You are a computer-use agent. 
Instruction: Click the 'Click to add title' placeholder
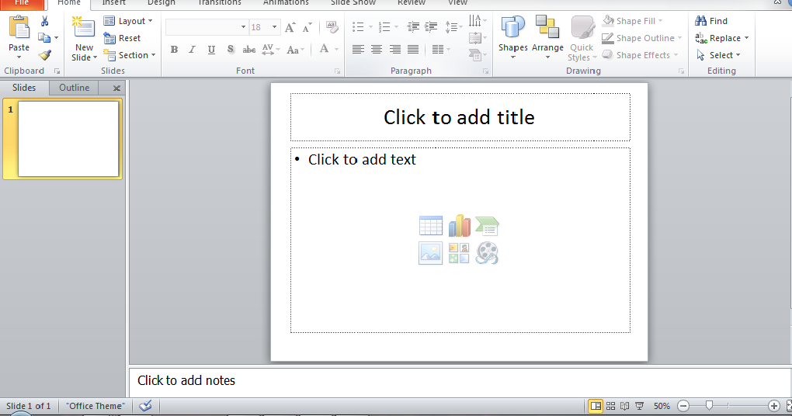(460, 117)
